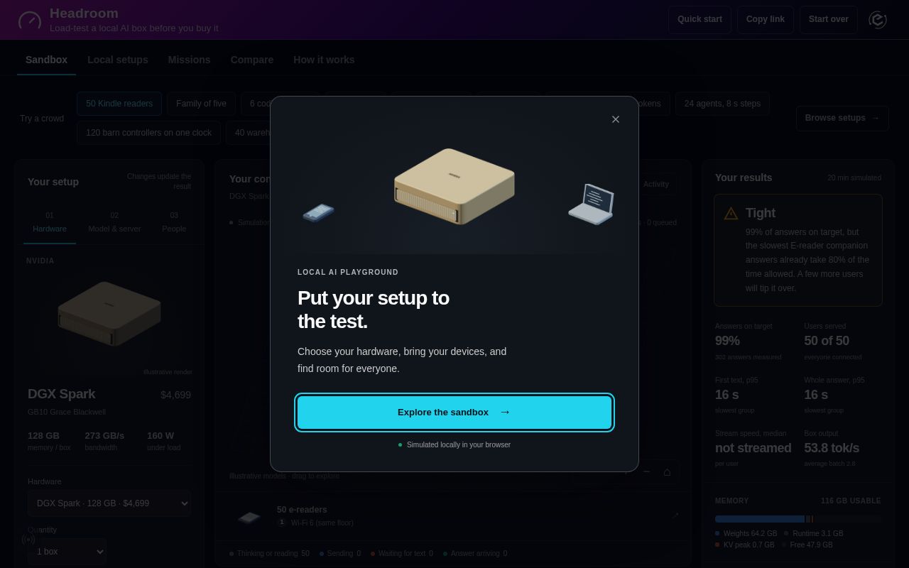Click the 'Free 47.9 GB' legend entry
Image resolution: width=909 pixels, height=568 pixels.
click(x=807, y=545)
